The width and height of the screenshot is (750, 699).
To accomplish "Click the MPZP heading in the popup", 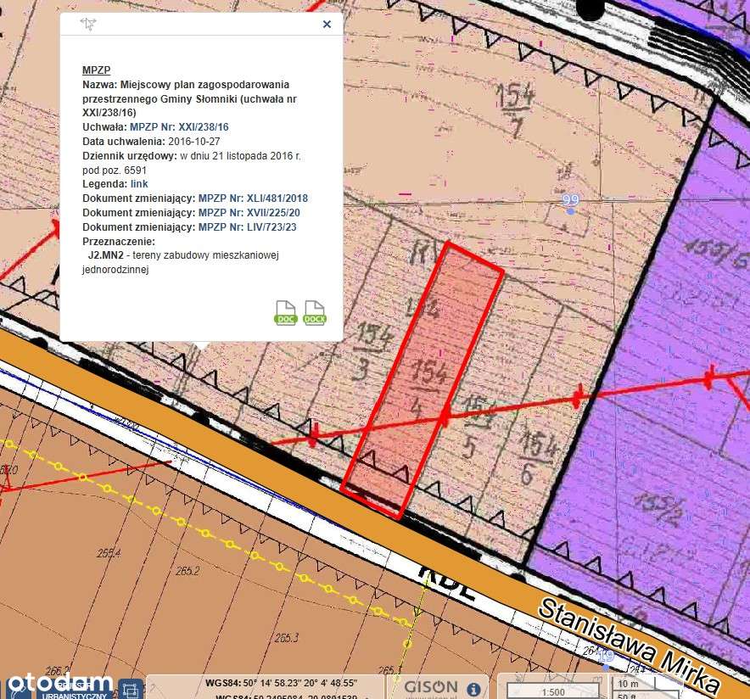I will [x=96, y=70].
